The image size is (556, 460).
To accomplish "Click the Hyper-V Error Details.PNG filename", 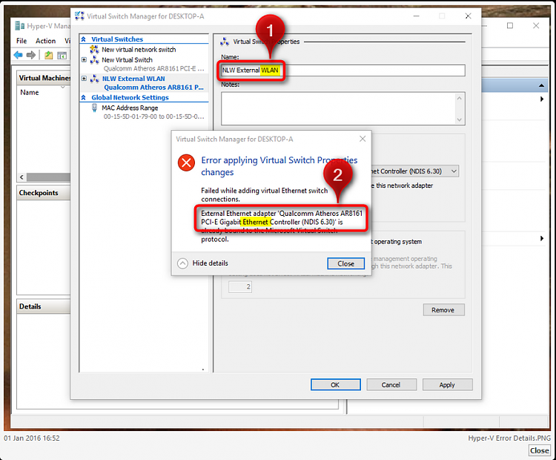I will tap(509, 438).
